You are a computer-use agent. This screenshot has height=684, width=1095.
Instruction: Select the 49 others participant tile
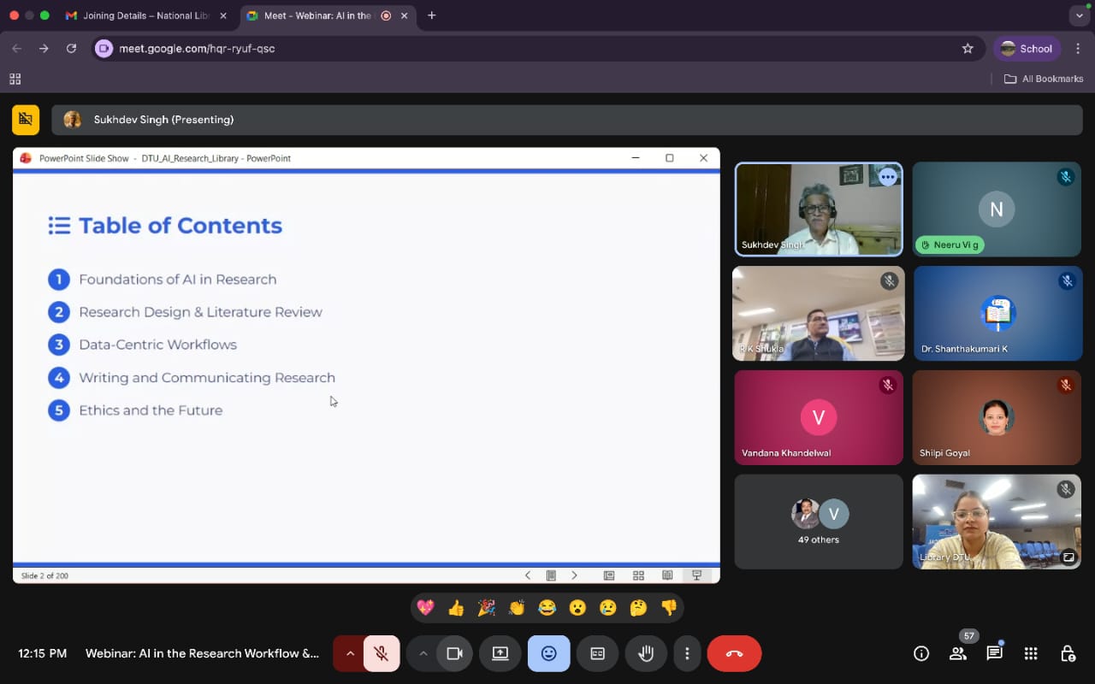click(819, 522)
